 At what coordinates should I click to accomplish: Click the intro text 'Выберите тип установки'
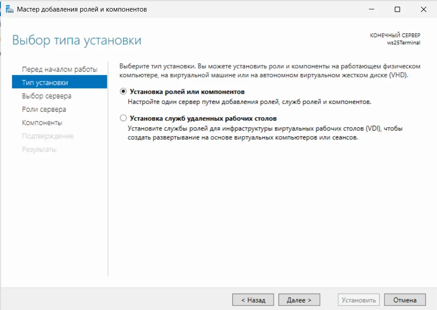(x=158, y=66)
